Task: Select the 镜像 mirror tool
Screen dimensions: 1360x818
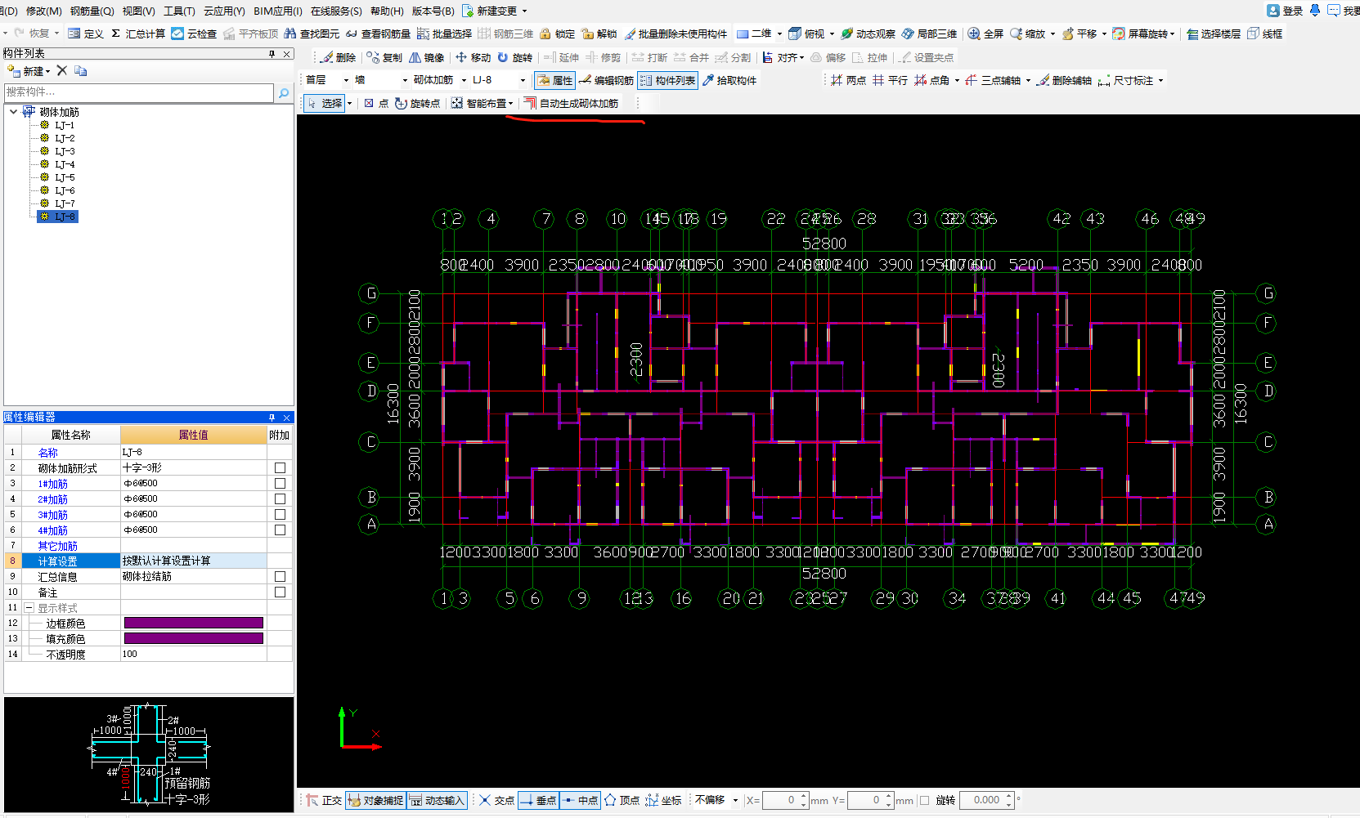Action: (426, 57)
